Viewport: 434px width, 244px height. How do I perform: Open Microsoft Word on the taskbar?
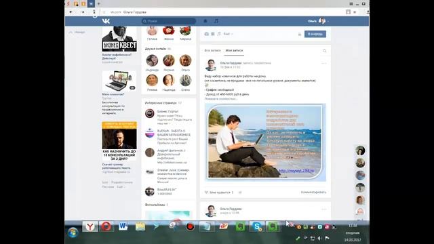tap(123, 227)
